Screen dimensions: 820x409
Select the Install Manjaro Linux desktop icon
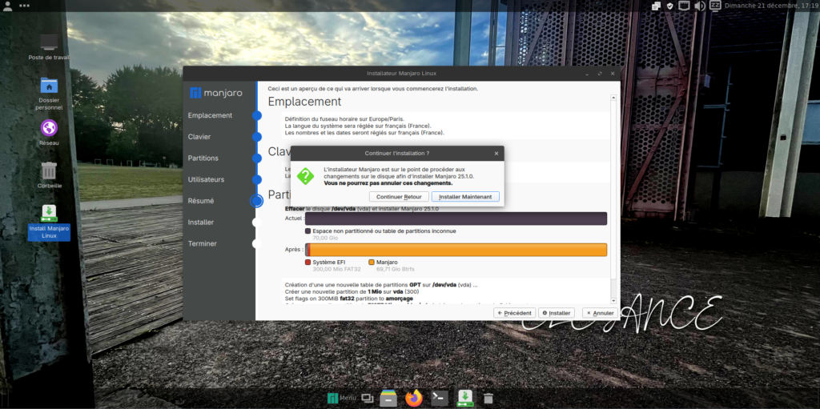click(x=49, y=213)
